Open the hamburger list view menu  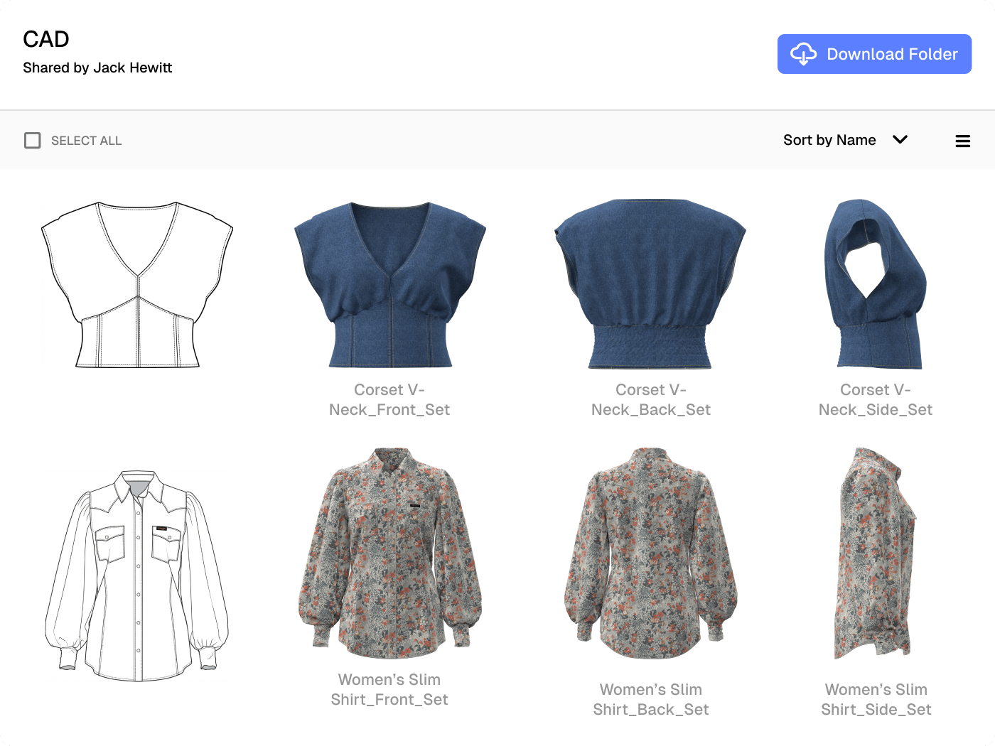click(962, 141)
